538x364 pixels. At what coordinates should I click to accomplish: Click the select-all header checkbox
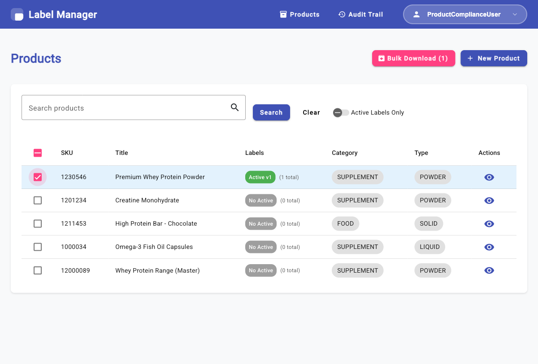[x=38, y=153]
